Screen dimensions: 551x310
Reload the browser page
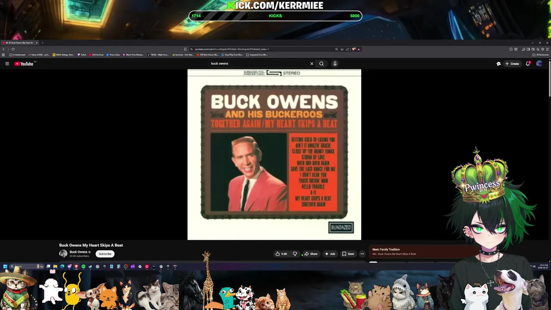click(x=13, y=49)
